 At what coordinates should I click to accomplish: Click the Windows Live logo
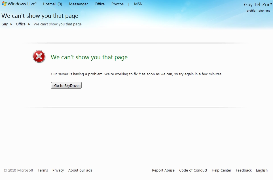(19, 4)
